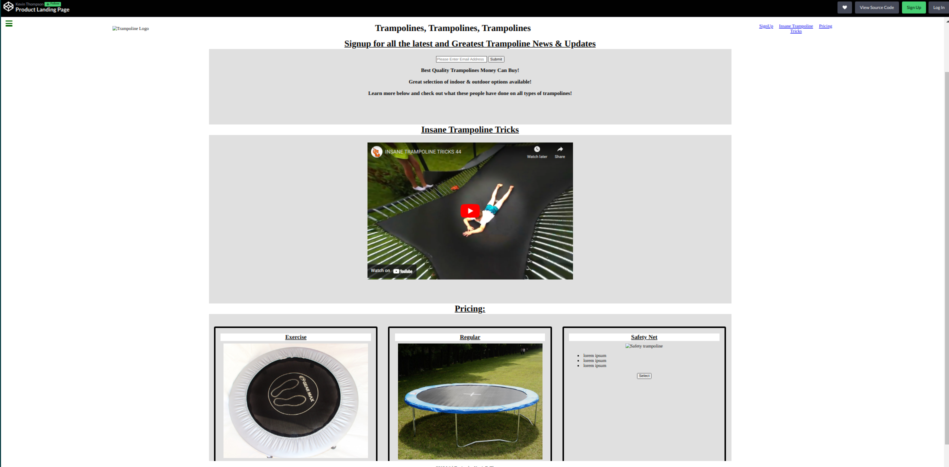Click View Source Code button
The height and width of the screenshot is (467, 949).
tap(876, 7)
